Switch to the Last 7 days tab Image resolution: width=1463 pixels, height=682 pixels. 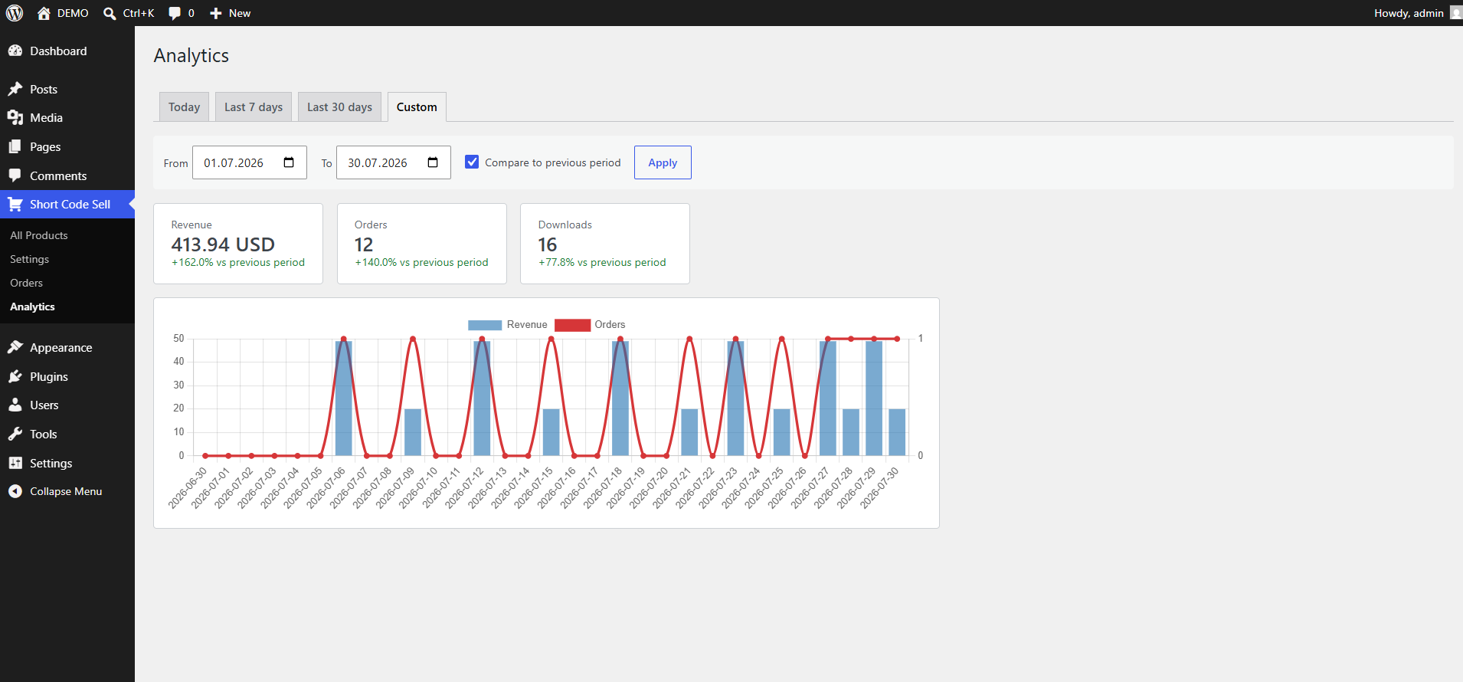click(x=254, y=107)
